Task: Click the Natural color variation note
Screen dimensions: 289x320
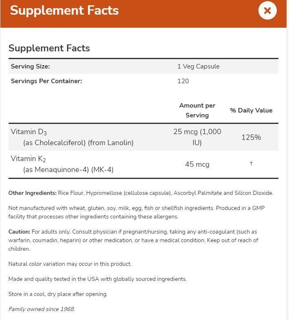Action: pyautogui.click(x=70, y=264)
